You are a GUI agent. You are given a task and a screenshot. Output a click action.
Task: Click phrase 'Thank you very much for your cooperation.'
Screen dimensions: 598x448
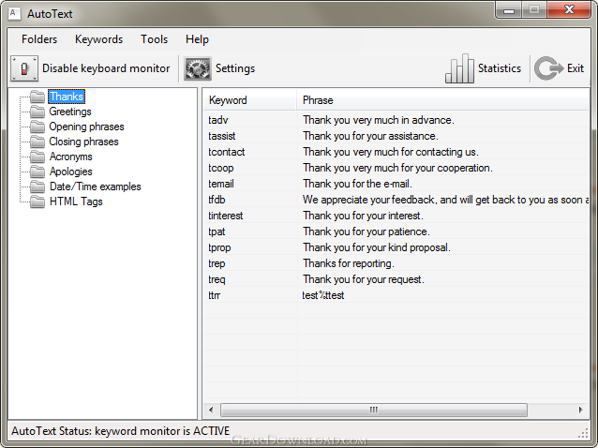[x=397, y=168]
